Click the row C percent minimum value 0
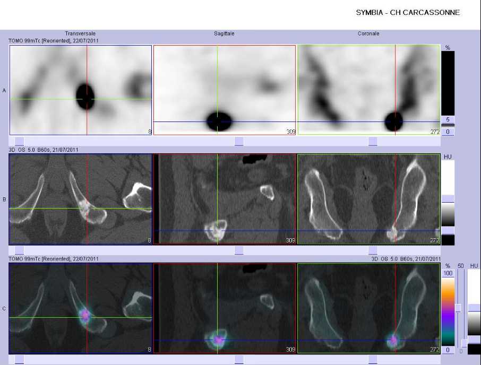The image size is (481, 365). click(448, 350)
